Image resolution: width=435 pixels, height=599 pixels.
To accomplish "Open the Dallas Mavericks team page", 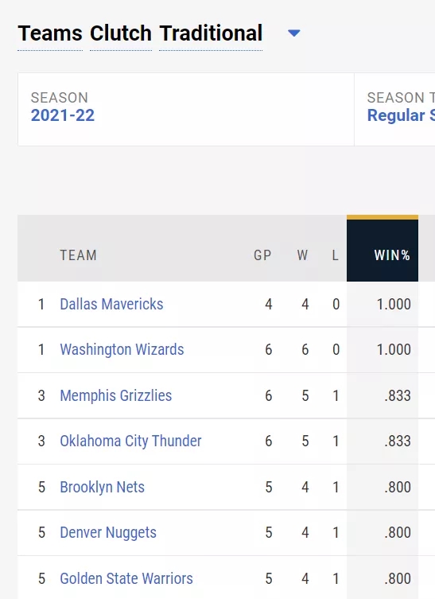I will click(111, 305).
